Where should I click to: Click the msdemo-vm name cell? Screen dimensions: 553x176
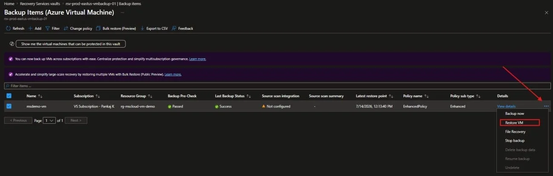coord(36,106)
